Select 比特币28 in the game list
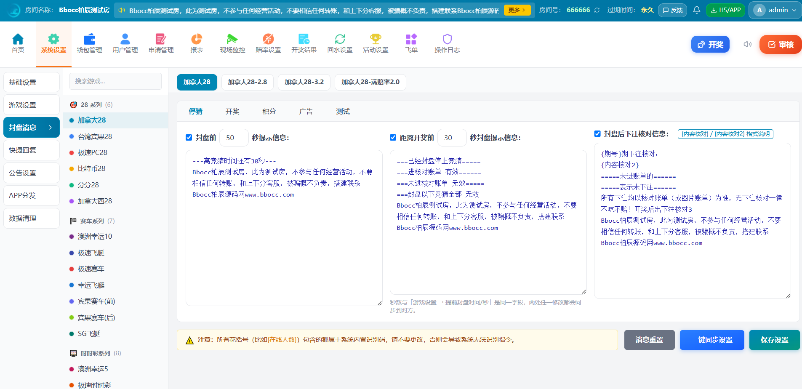This screenshot has width=802, height=389. pos(115,168)
